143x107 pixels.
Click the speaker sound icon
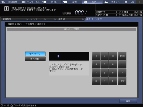pyautogui.click(x=132, y=2)
